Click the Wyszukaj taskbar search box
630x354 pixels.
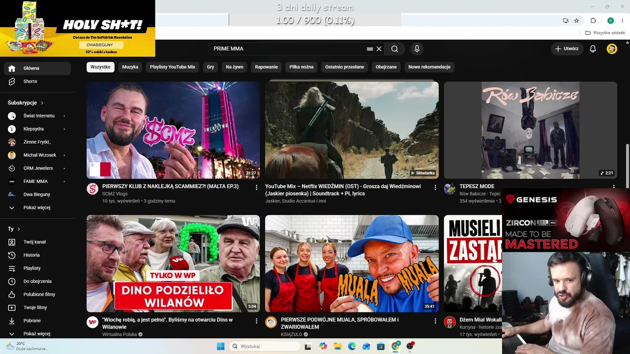point(265,346)
